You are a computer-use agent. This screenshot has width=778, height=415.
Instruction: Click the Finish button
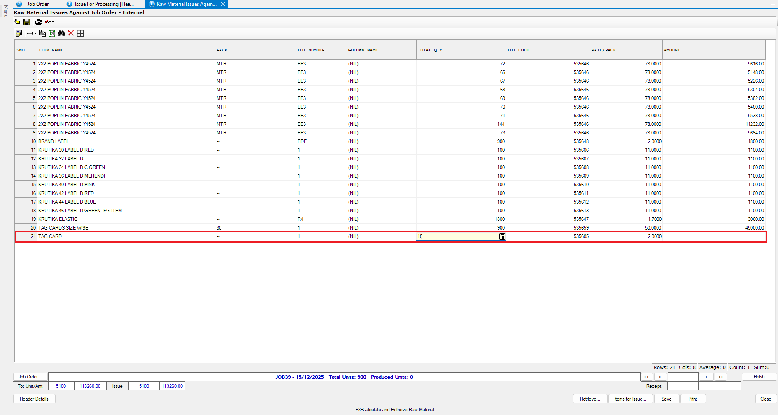pos(759,377)
